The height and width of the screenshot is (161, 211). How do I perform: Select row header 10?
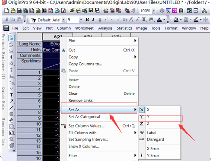29,124
